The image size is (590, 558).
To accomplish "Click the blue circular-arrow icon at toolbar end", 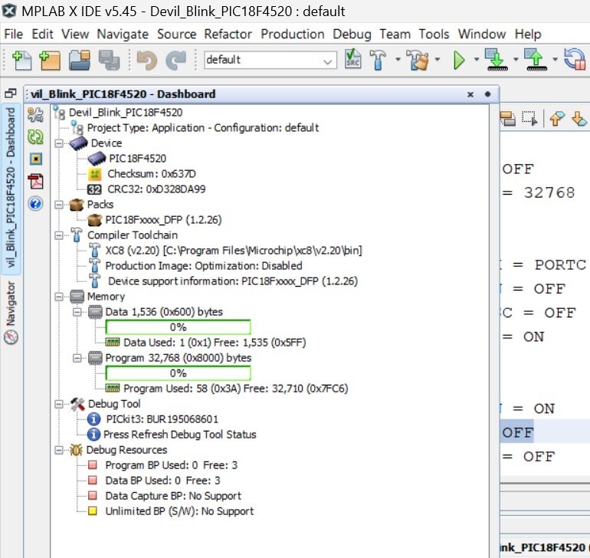I will coord(575,60).
